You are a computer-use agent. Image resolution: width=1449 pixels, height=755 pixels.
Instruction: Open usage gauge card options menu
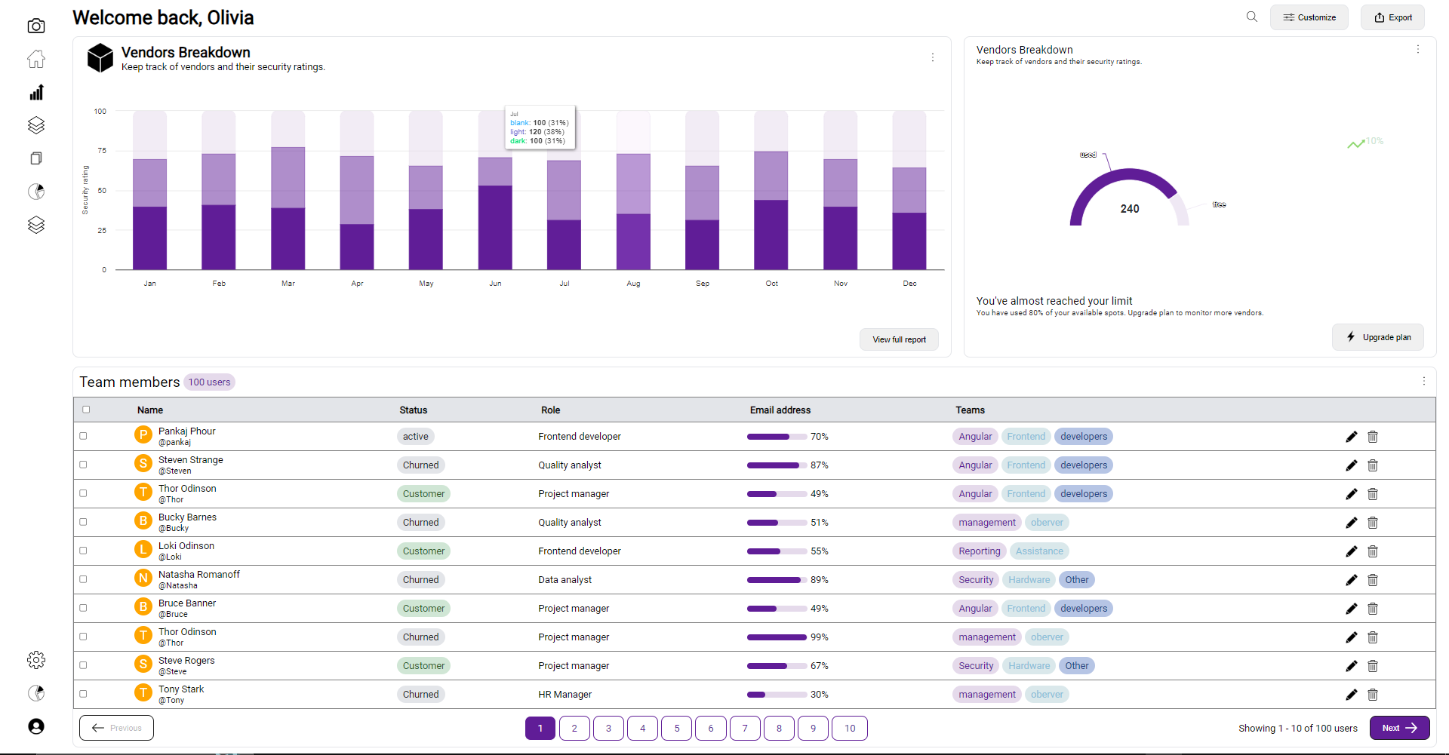pos(1418,49)
